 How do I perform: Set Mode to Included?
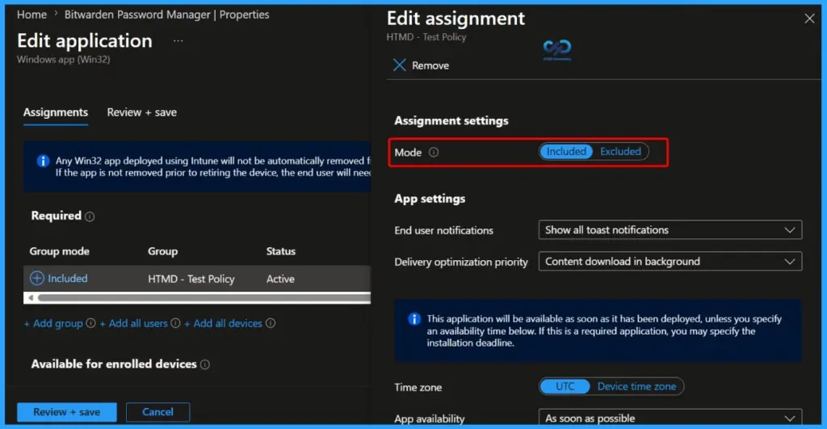point(566,151)
